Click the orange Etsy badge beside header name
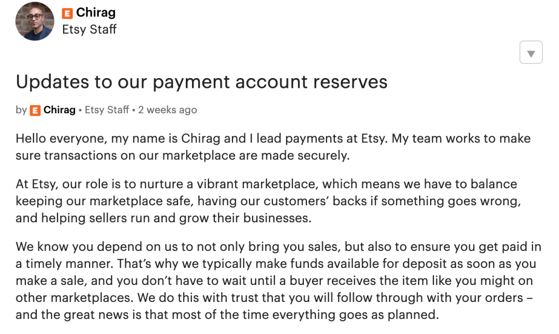This screenshot has width=559, height=334. 67,13
